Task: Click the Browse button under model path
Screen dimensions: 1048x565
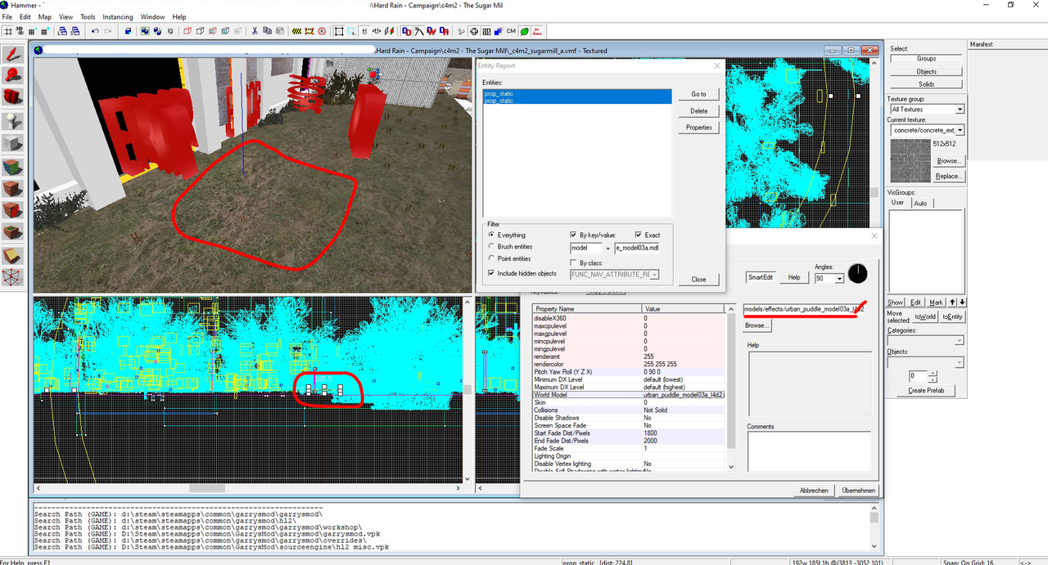Action: [x=757, y=325]
